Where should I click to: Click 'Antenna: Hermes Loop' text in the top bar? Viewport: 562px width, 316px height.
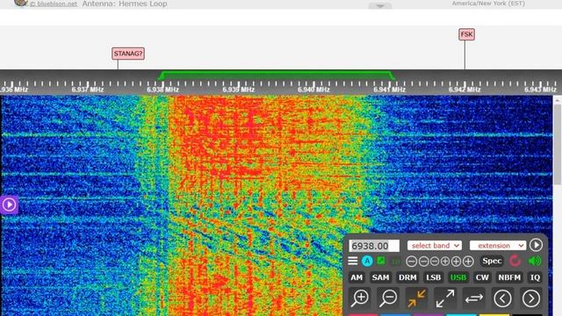point(125,4)
